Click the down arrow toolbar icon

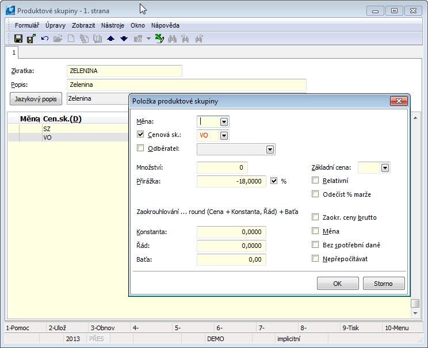pyautogui.click(x=124, y=39)
